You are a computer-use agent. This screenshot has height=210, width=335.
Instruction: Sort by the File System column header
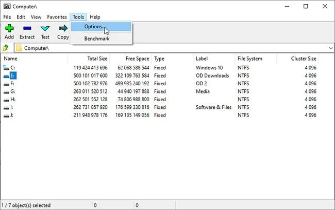256,59
